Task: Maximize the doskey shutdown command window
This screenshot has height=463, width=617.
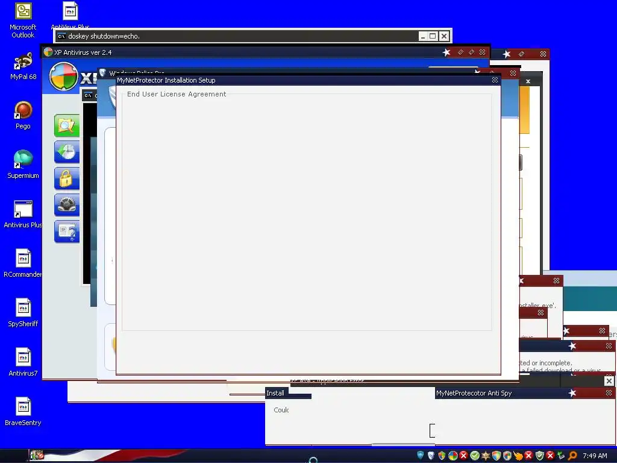Action: click(x=433, y=36)
